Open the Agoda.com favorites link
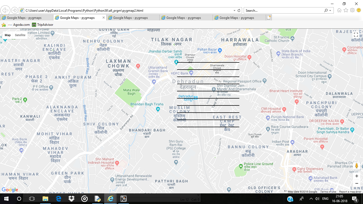363x204 pixels. [19, 25]
